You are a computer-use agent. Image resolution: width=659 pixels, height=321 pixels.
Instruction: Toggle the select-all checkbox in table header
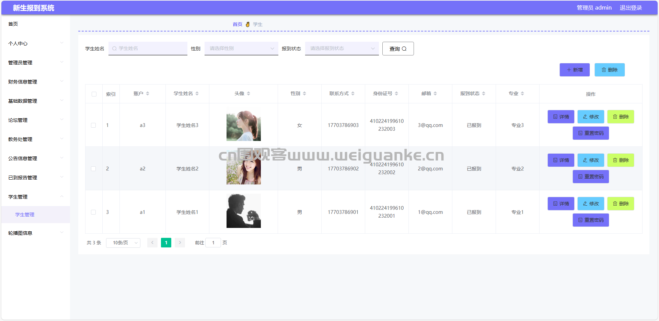point(94,94)
